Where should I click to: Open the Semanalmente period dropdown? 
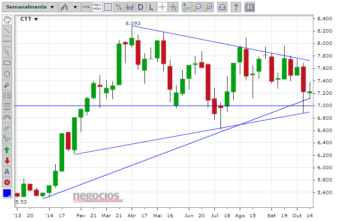(30, 7)
